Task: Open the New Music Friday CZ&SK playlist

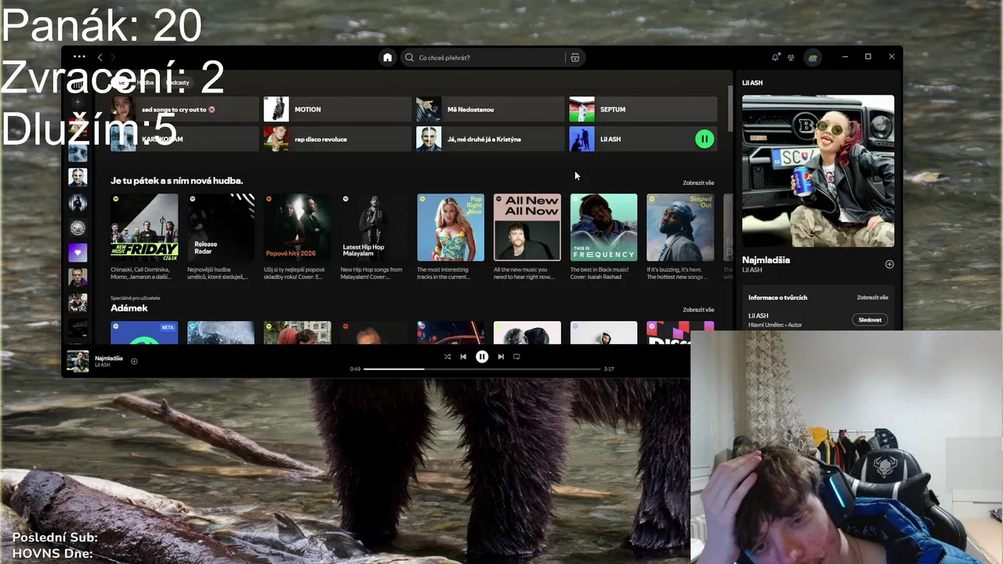Action: 144,237
